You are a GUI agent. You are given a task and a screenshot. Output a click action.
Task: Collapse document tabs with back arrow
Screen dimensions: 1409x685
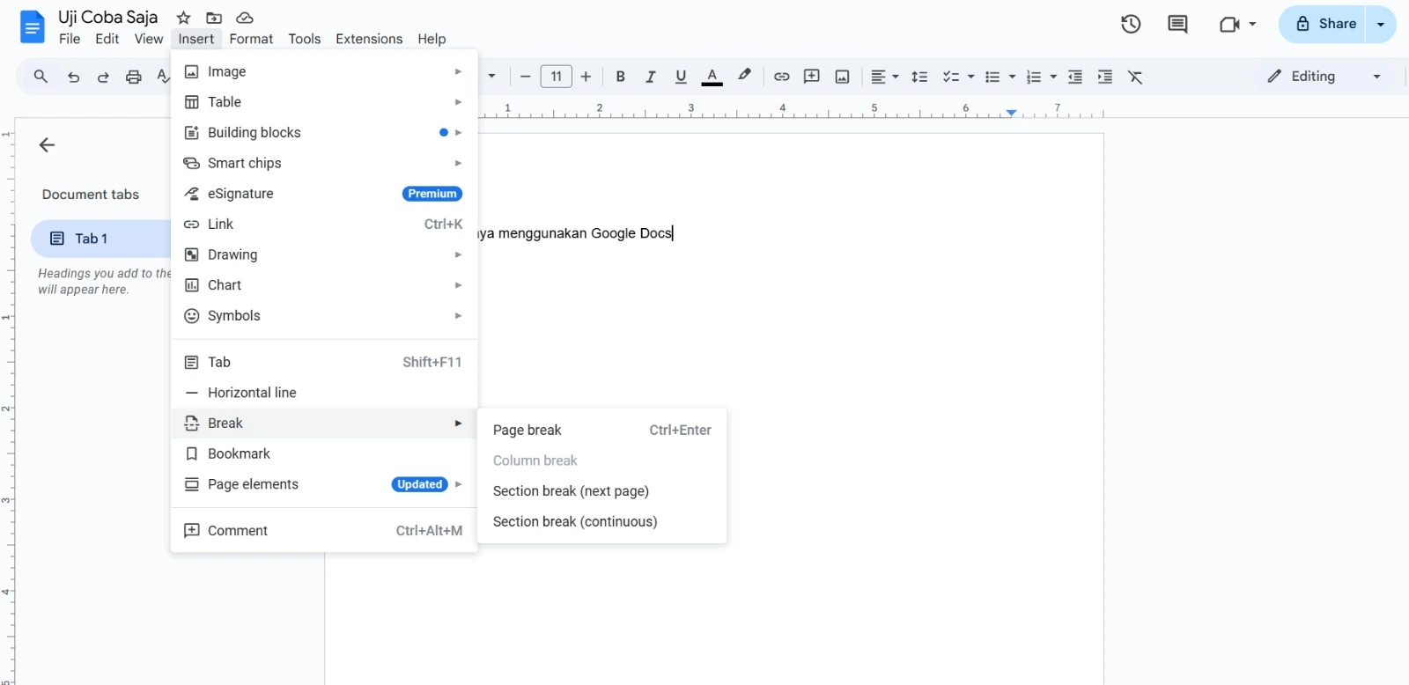point(48,145)
